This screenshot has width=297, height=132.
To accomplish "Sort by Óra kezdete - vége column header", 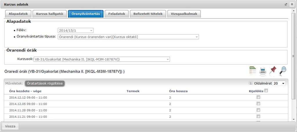I will point(25,91).
